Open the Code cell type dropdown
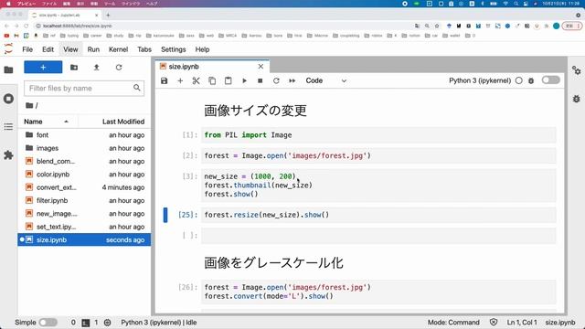Image resolution: width=585 pixels, height=329 pixels. [x=326, y=80]
